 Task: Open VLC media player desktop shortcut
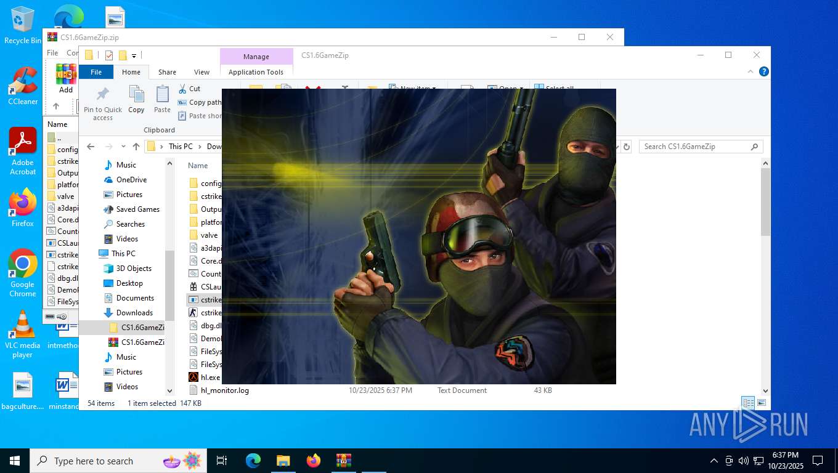(x=23, y=334)
